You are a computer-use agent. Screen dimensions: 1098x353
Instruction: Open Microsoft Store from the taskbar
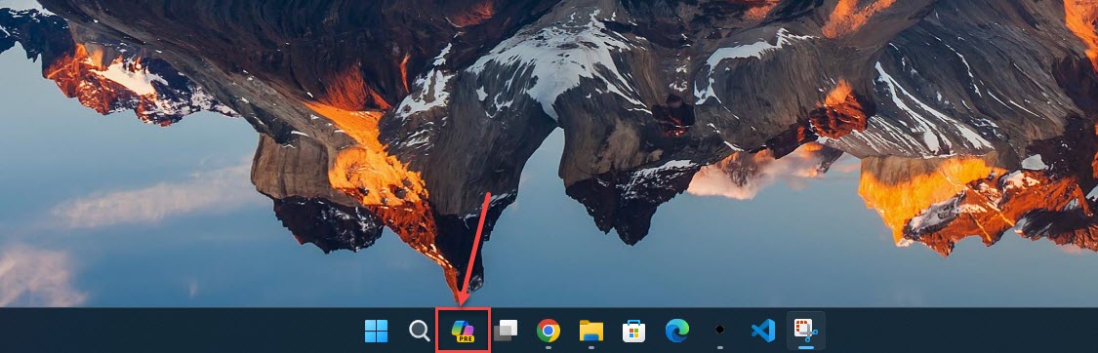click(x=633, y=331)
